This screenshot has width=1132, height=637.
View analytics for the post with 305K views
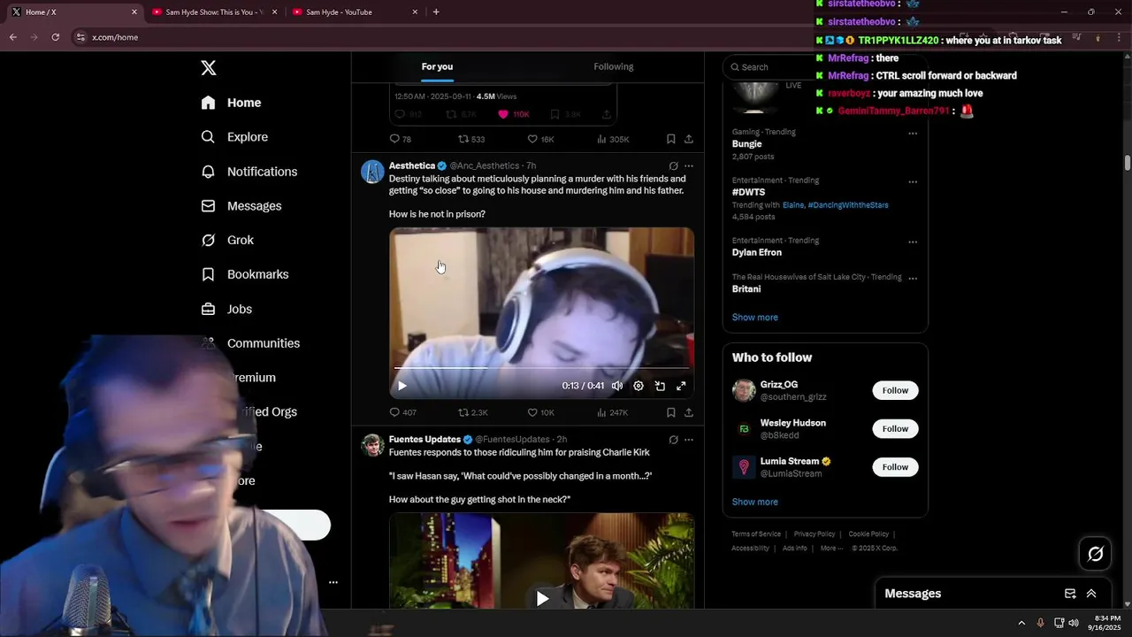[x=613, y=139]
